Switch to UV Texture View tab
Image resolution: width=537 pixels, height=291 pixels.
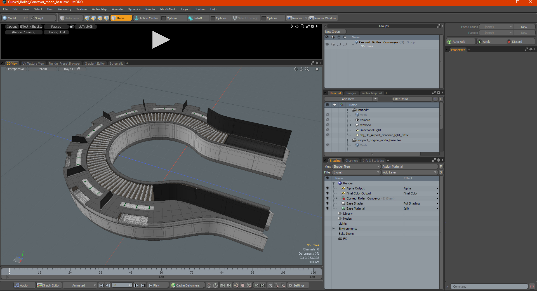point(33,64)
